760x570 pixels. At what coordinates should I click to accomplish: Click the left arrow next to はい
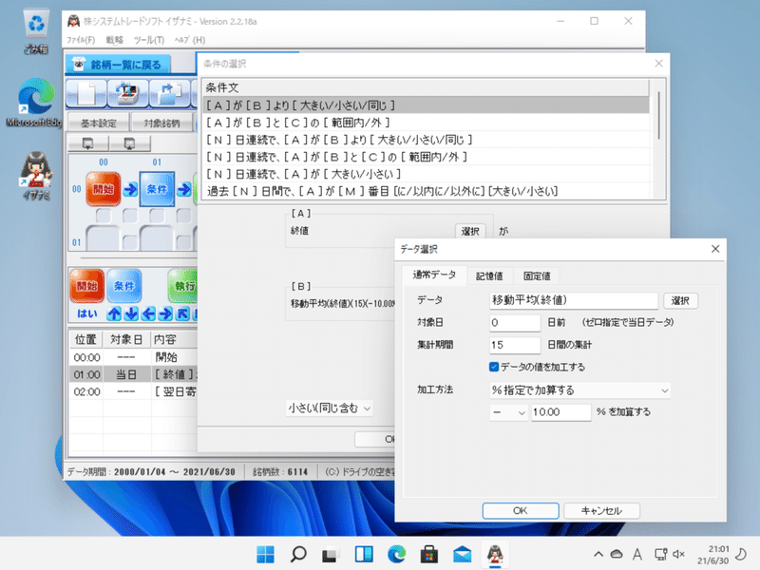point(148,314)
